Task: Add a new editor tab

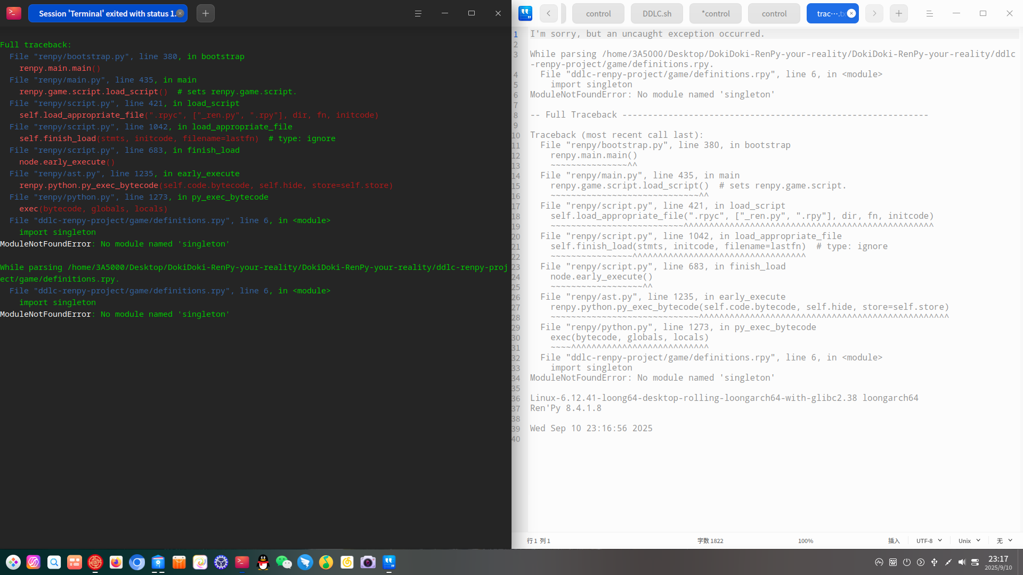Action: pyautogui.click(x=898, y=13)
